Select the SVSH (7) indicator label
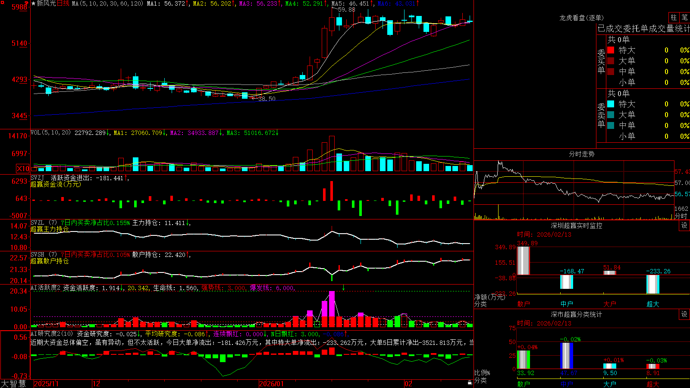Viewport: 690px width, 388px height. tap(44, 255)
